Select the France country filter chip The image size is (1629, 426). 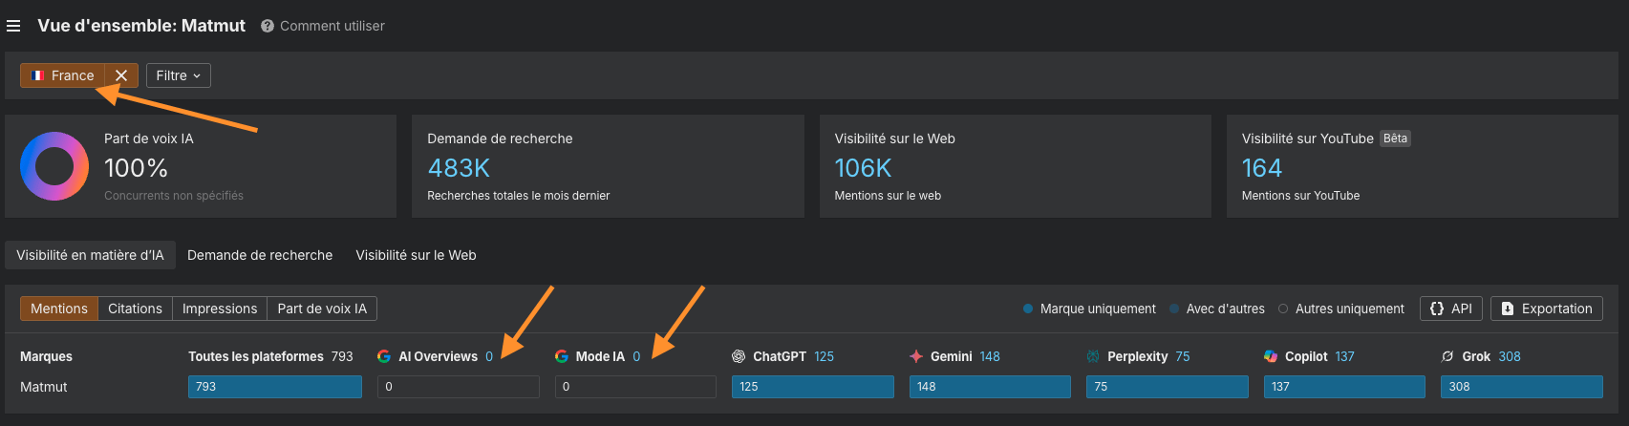pyautogui.click(x=62, y=75)
